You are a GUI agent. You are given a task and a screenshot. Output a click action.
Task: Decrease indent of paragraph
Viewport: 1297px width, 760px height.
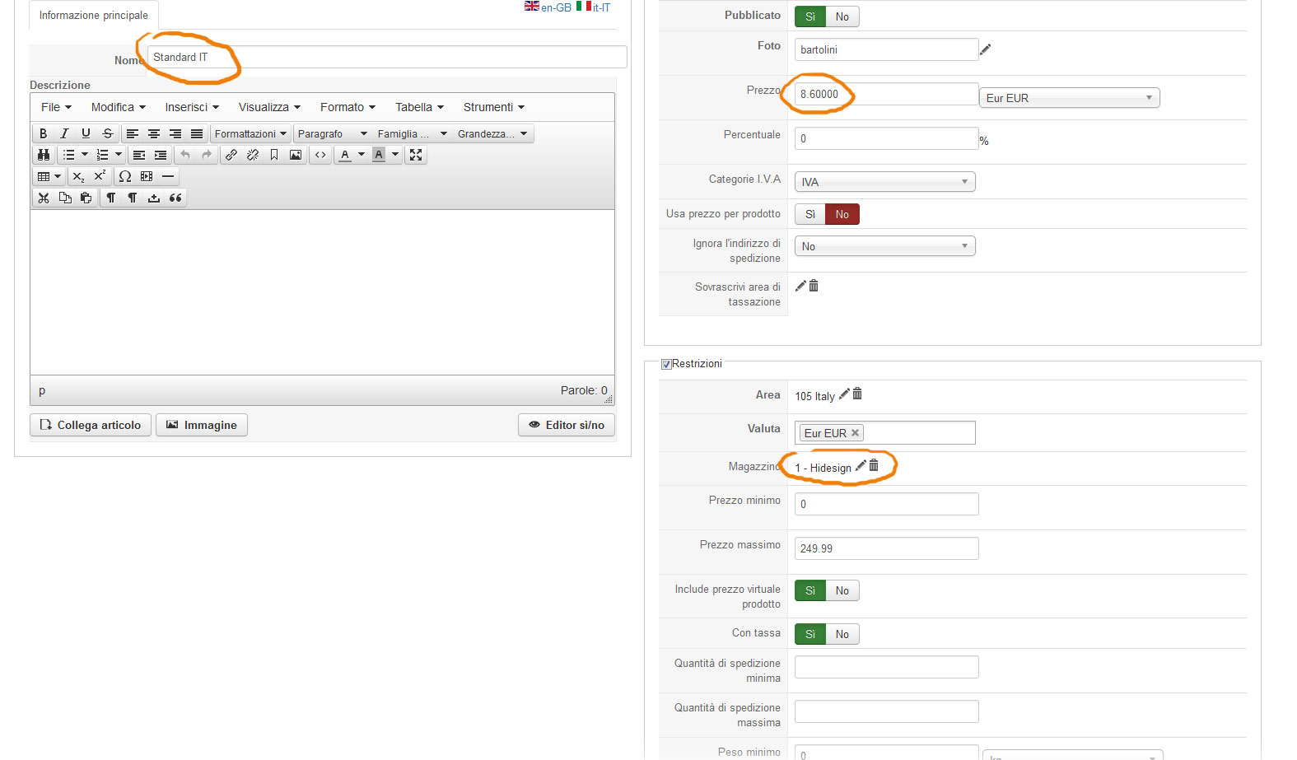coord(138,155)
